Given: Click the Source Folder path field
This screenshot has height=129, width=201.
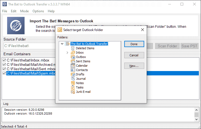Looking at the screenshot, I should pyautogui.click(x=29, y=46).
